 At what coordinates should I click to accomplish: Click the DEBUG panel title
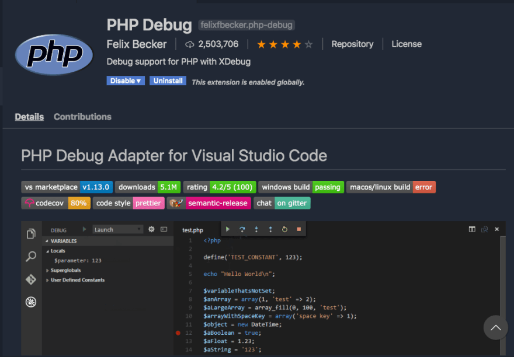[58, 230]
